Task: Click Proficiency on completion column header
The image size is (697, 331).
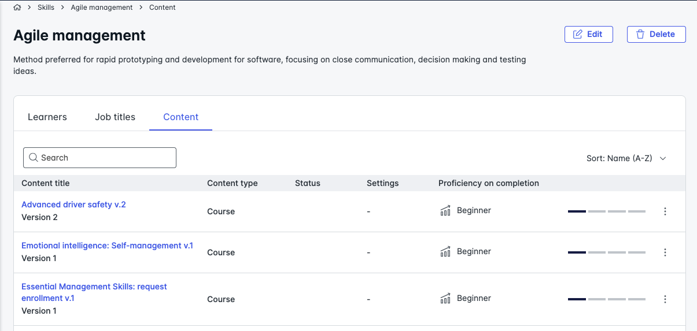Action: (x=489, y=183)
